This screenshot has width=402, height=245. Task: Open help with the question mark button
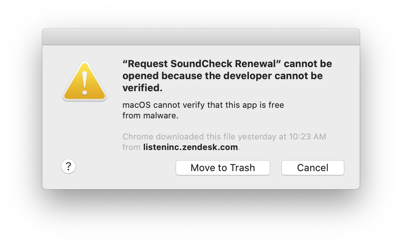(x=68, y=167)
